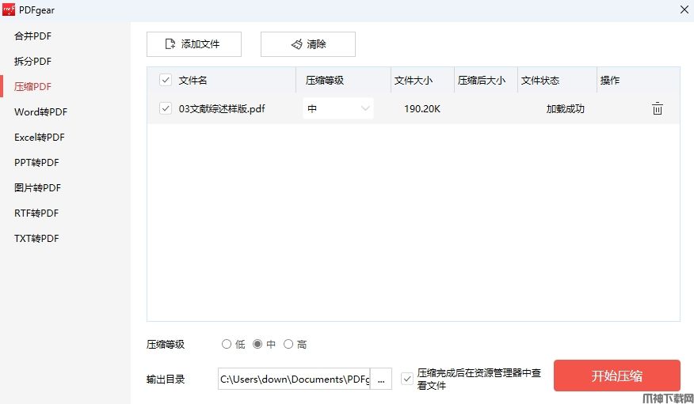
Task: Click the file name 03文献综述样版.pdf
Action: [x=222, y=108]
